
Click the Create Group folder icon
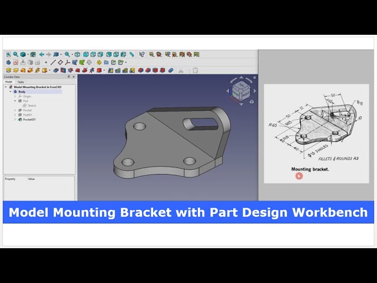[x=106, y=62]
